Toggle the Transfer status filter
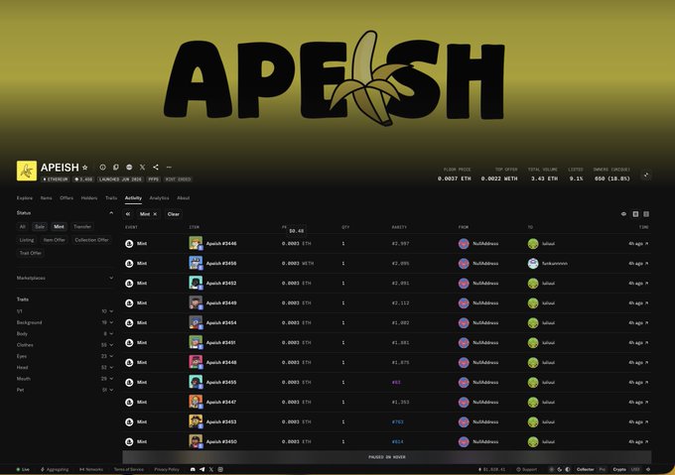The image size is (675, 475). pyautogui.click(x=82, y=226)
